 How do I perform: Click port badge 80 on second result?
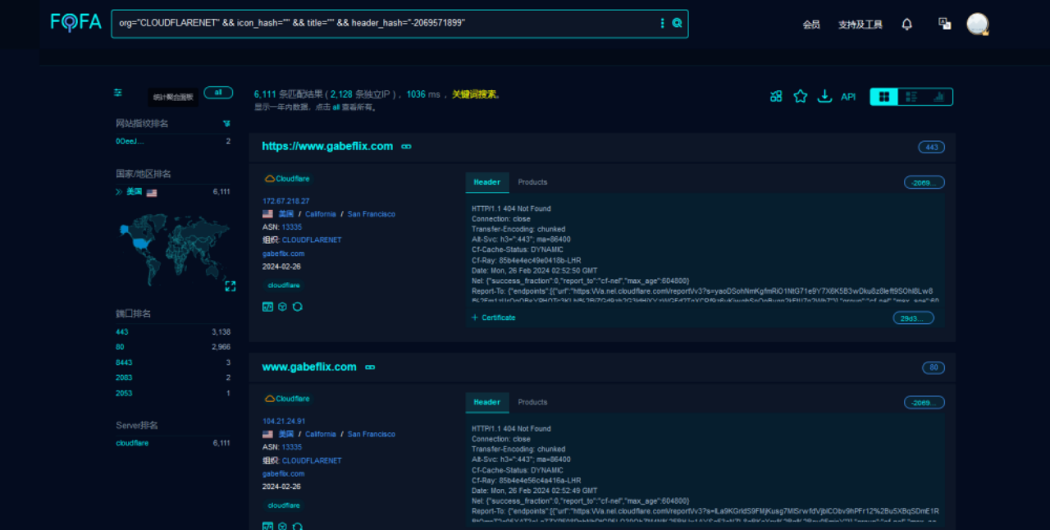pos(934,368)
